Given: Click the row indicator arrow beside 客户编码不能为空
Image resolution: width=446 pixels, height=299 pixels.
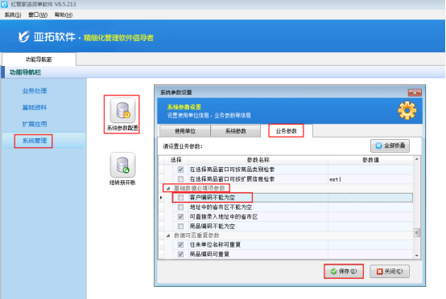Looking at the screenshot, I should point(161,198).
